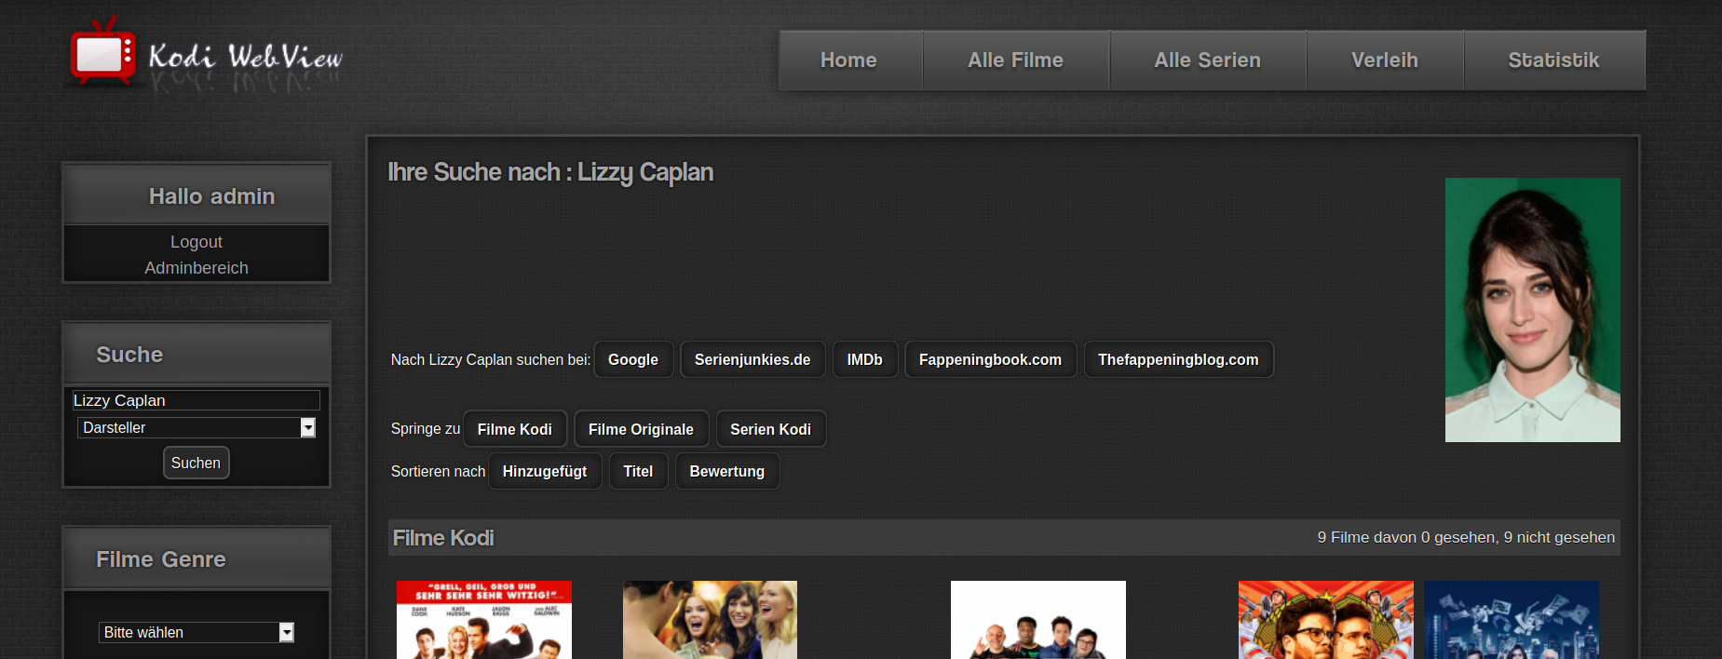Expand the Bitte wählen genre dropdown
This screenshot has width=1722, height=659.
197,632
